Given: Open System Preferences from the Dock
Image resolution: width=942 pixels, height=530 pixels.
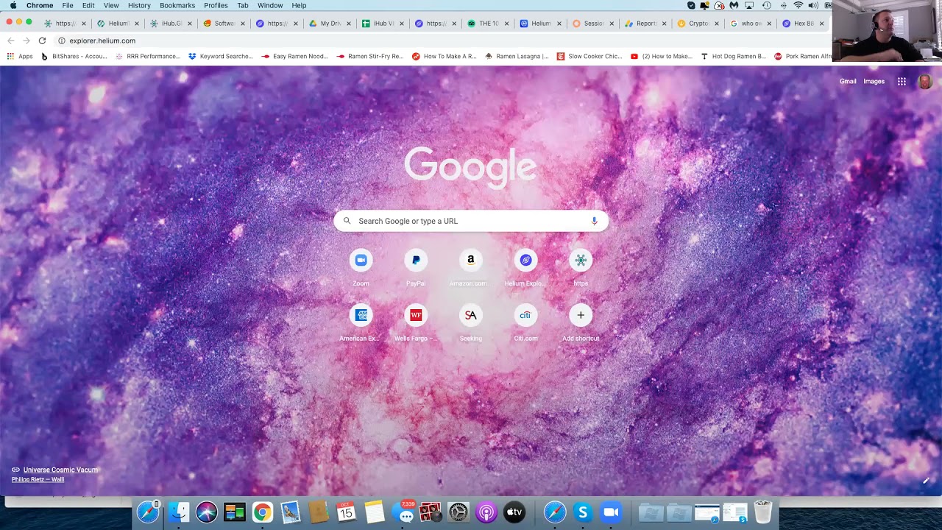Looking at the screenshot, I should pos(458,512).
